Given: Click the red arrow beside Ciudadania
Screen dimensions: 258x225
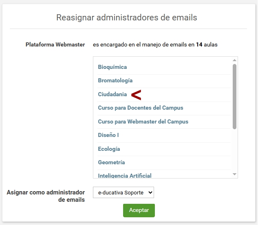Looking at the screenshot, I should coord(136,95).
